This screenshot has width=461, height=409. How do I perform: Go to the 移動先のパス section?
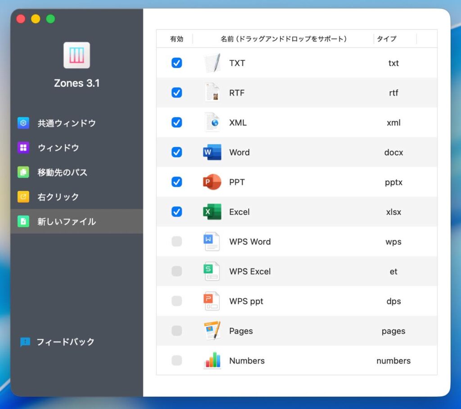pos(62,172)
